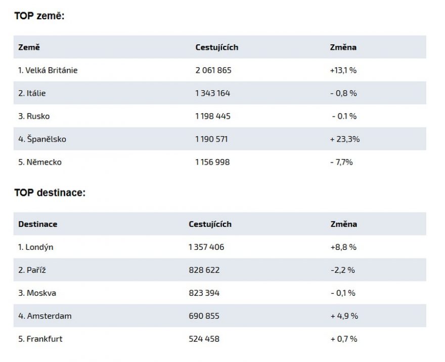The image size is (445, 362).
Task: Select the '2. Itálie' cell
Action: pyautogui.click(x=32, y=93)
